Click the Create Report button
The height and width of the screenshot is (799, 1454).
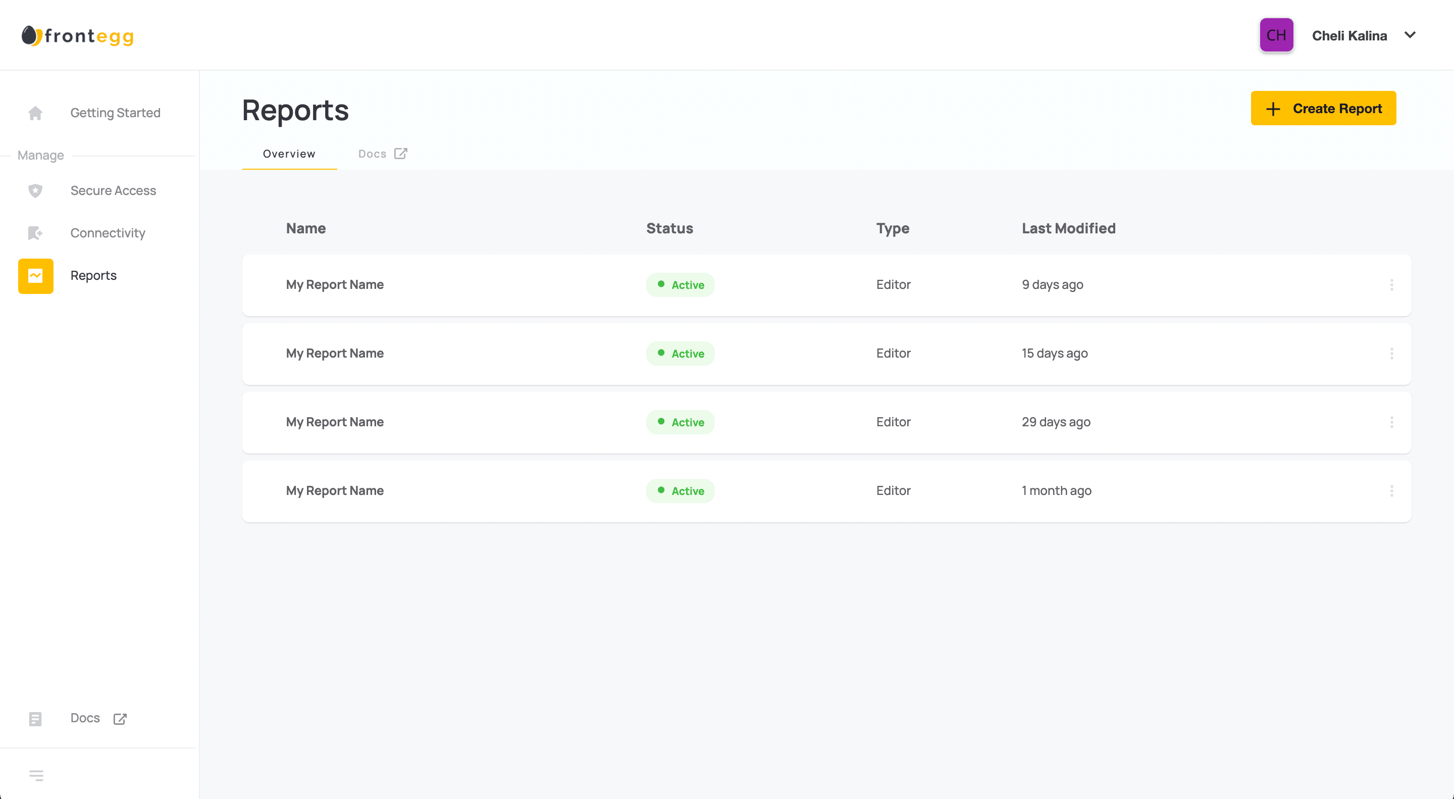click(1323, 109)
